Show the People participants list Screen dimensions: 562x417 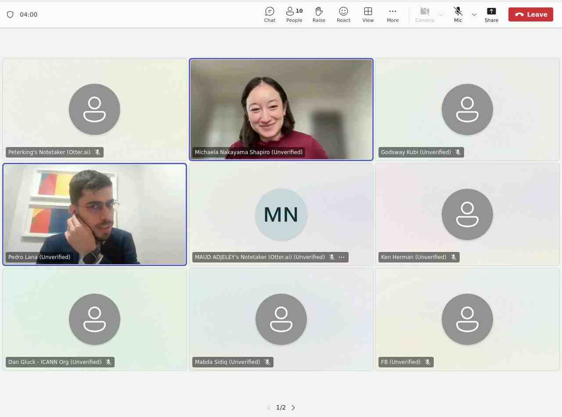tap(294, 14)
